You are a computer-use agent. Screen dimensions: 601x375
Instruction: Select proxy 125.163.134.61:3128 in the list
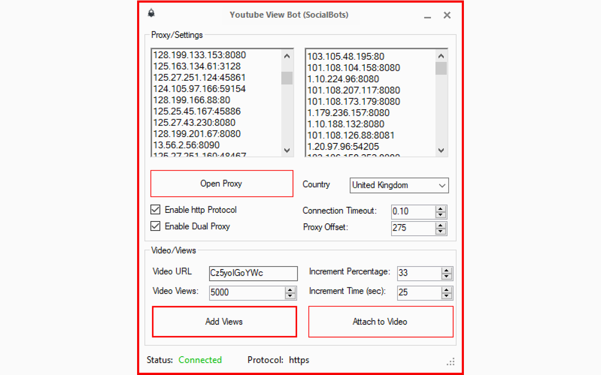click(x=197, y=66)
